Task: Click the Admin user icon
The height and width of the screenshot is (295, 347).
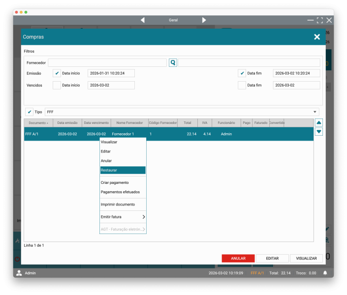Action: click(19, 273)
